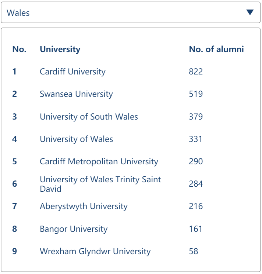The width and height of the screenshot is (262, 274).
Task: Select the alumni count 822
Action: tap(196, 72)
